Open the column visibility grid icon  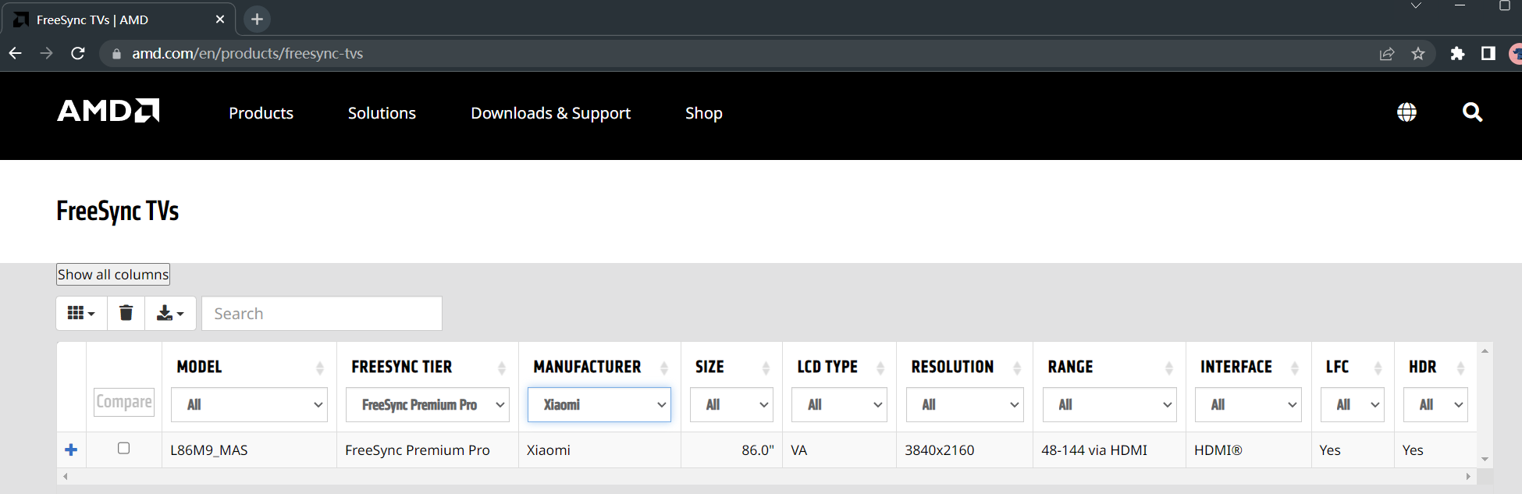coord(81,313)
